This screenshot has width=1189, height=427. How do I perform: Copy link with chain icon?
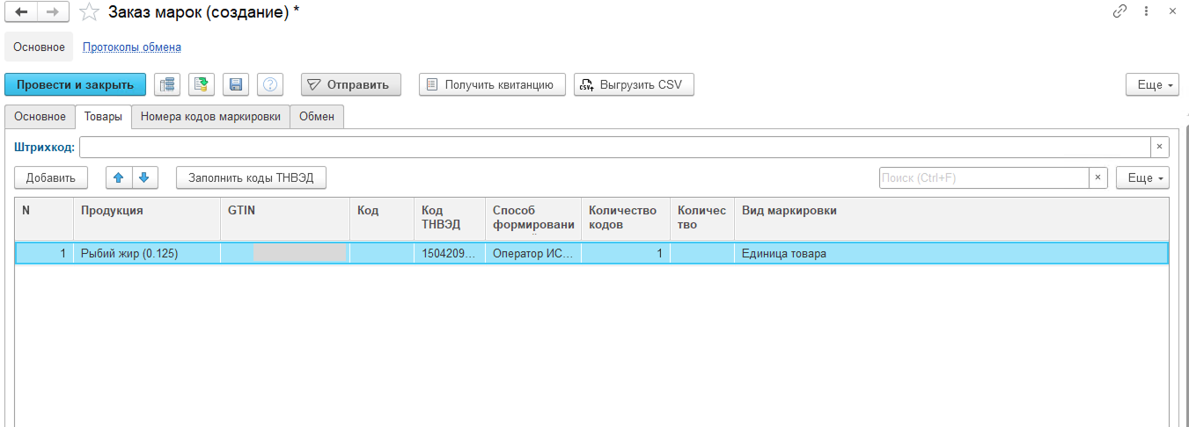[x=1119, y=11]
